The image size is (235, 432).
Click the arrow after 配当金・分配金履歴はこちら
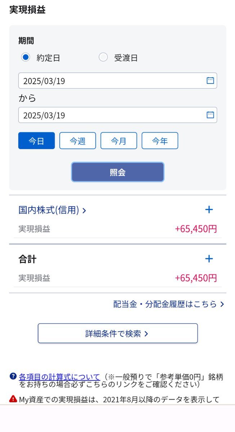pyautogui.click(x=221, y=303)
